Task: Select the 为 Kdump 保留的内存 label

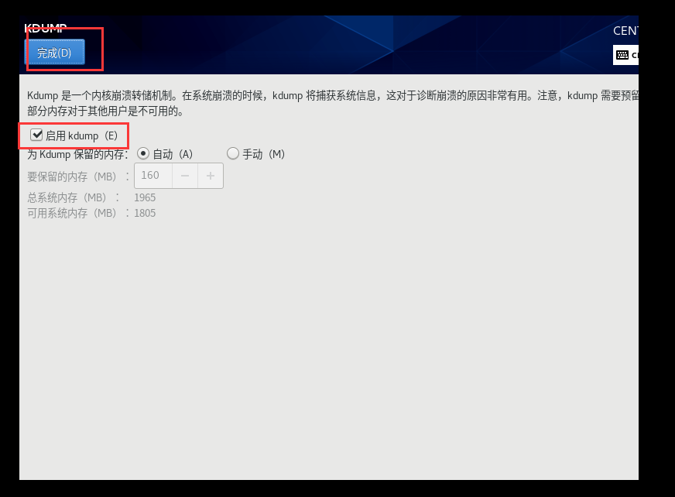Action: tap(78, 154)
